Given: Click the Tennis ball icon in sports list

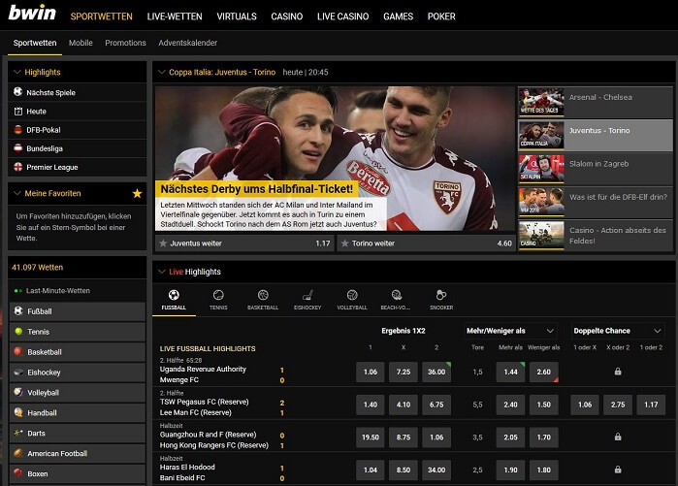Looking at the screenshot, I should click(18, 331).
